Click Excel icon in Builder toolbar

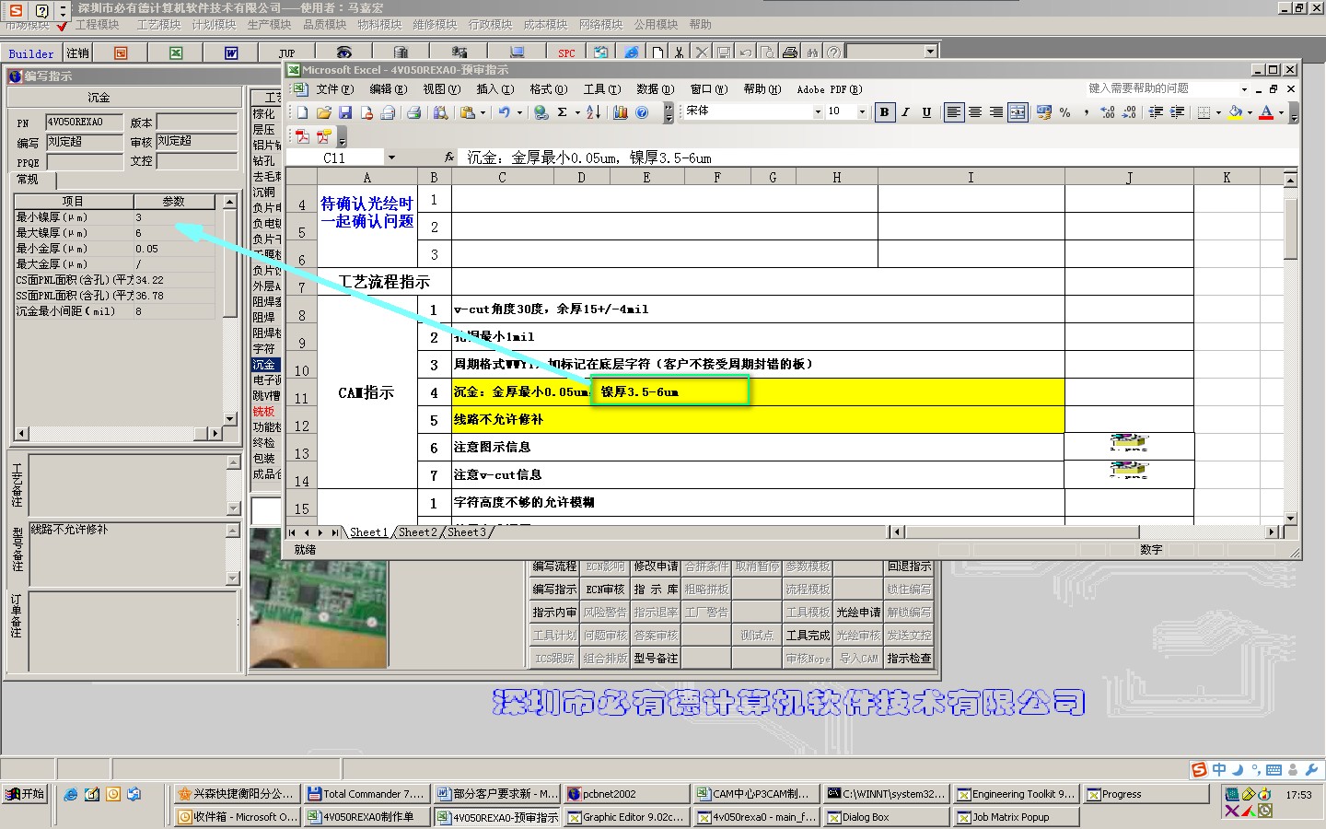176,53
